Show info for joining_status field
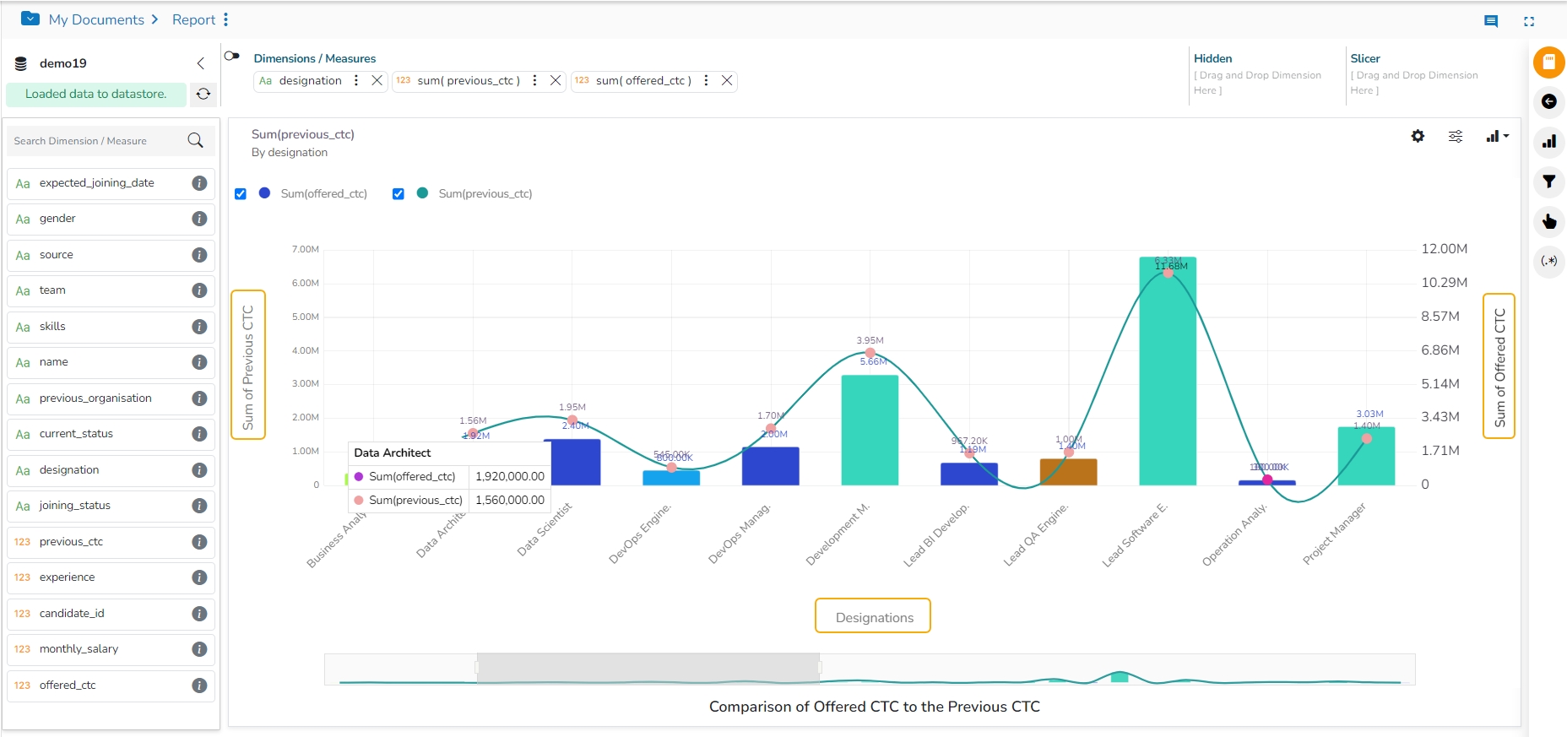 click(x=199, y=506)
